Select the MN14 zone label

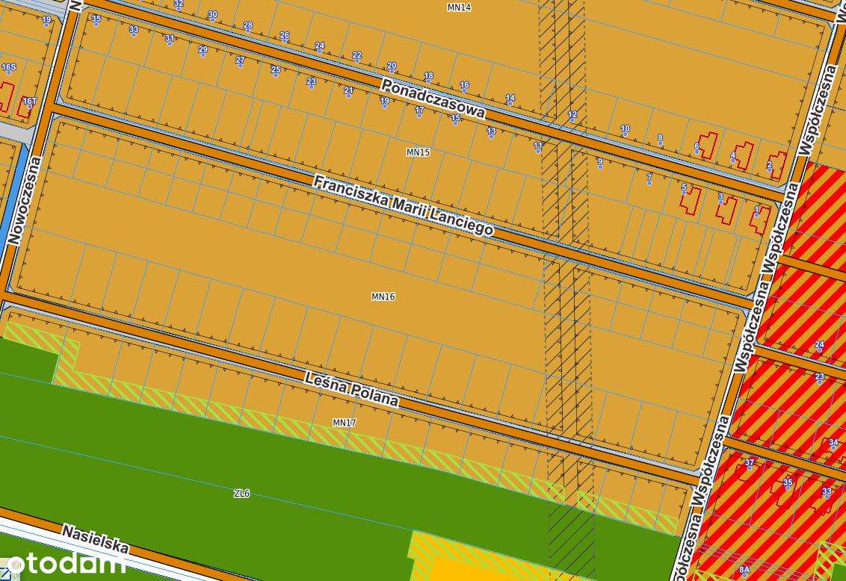[x=459, y=7]
